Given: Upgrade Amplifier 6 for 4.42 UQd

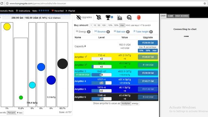Looking at the screenshot, I should [x=148, y=97].
